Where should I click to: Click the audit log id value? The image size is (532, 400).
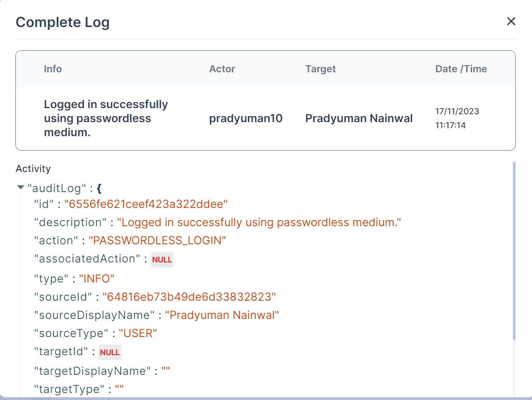tap(146, 204)
